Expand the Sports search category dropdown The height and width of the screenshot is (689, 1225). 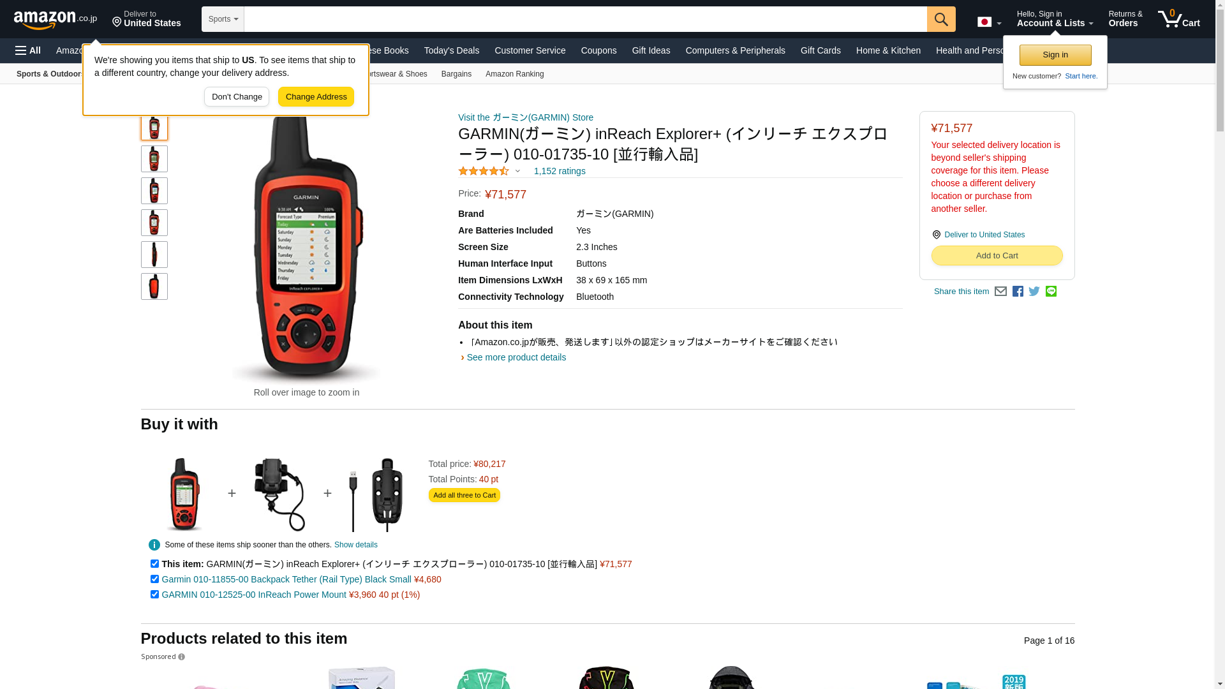coord(223,19)
